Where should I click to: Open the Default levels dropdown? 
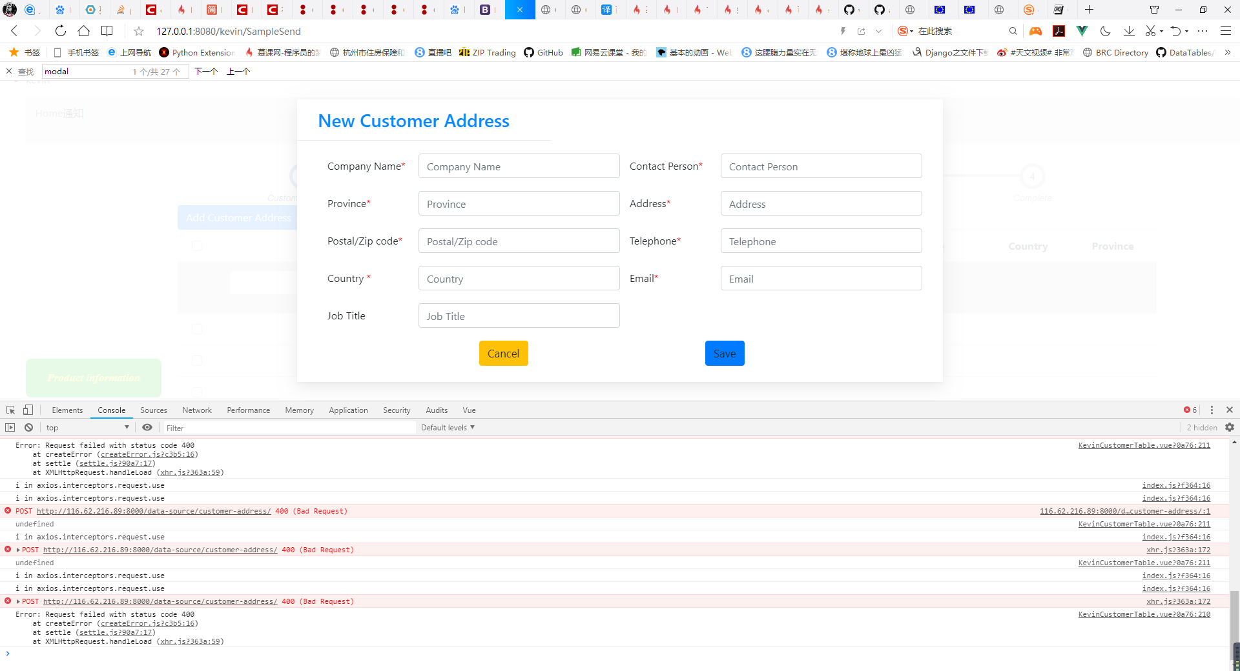click(448, 427)
